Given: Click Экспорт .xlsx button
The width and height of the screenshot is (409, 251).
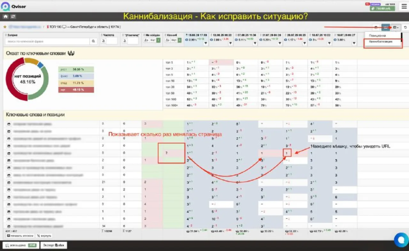Looking at the screenshot, I should coord(54,246).
